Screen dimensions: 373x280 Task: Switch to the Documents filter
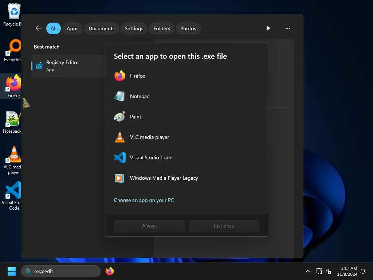click(x=102, y=28)
